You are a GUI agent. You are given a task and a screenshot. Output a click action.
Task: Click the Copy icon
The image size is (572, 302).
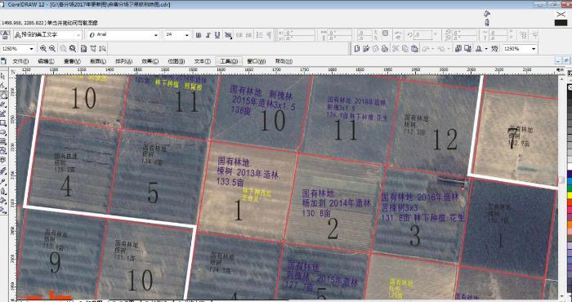[x=405, y=48]
